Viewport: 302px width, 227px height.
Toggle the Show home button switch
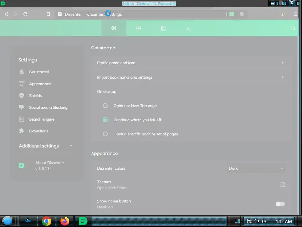click(280, 204)
